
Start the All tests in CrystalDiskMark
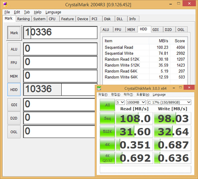tap(107, 105)
